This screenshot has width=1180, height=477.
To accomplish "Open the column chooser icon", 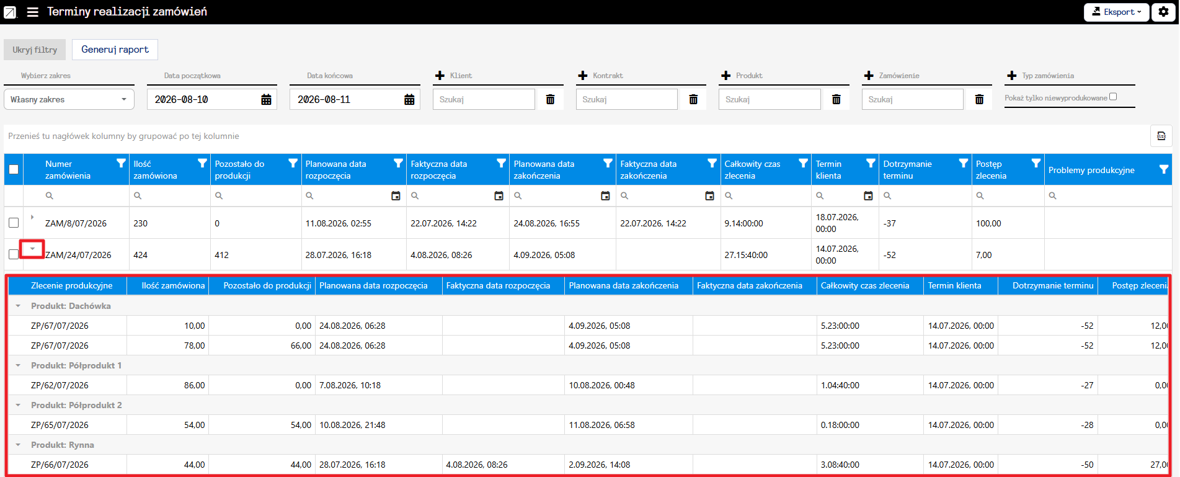I will point(1161,136).
